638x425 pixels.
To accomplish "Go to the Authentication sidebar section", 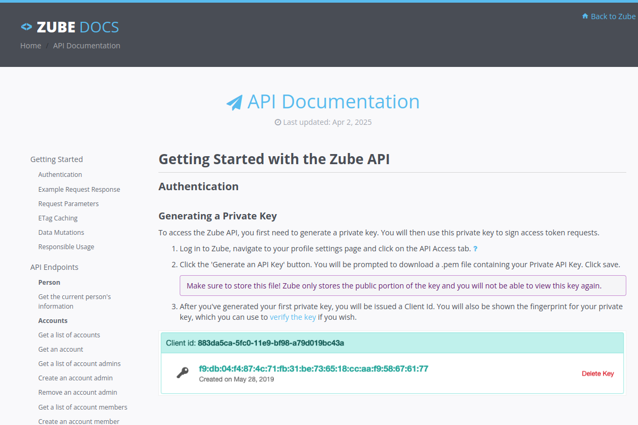I will [60, 175].
